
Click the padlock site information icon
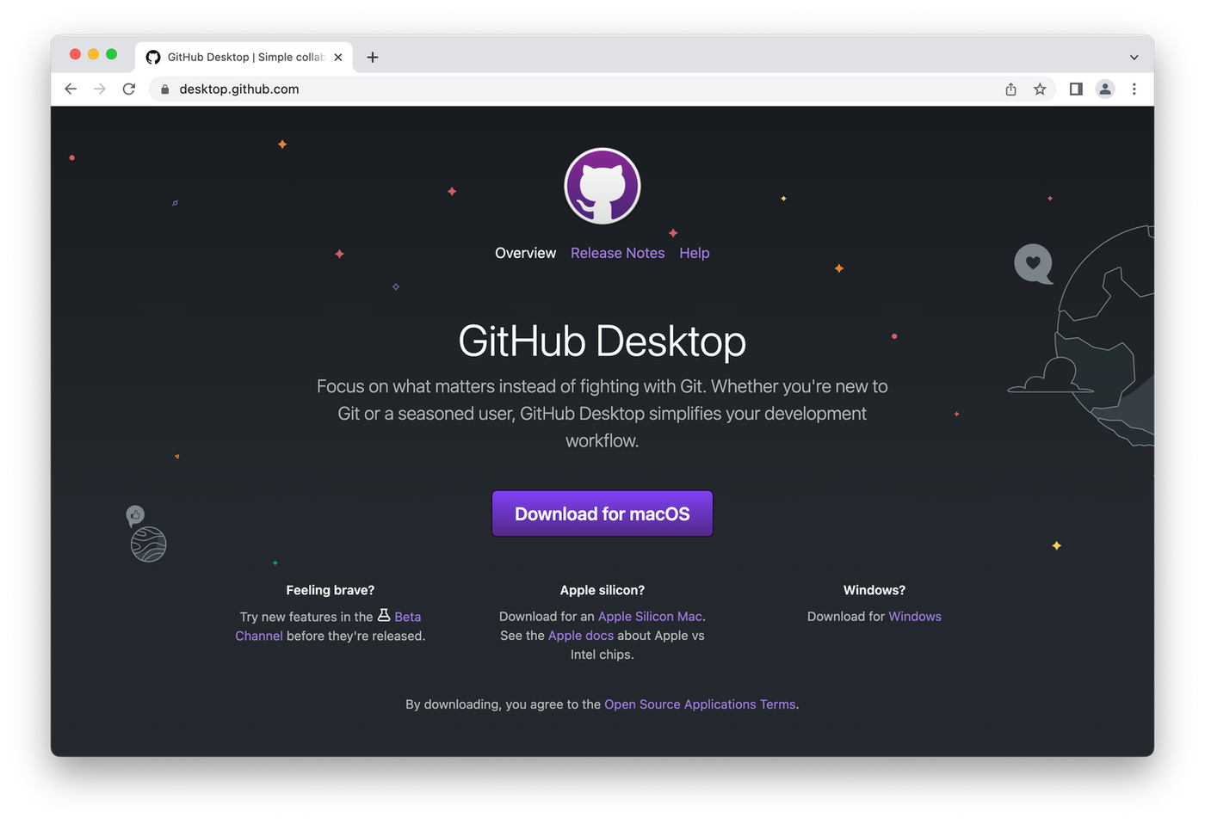pyautogui.click(x=164, y=89)
